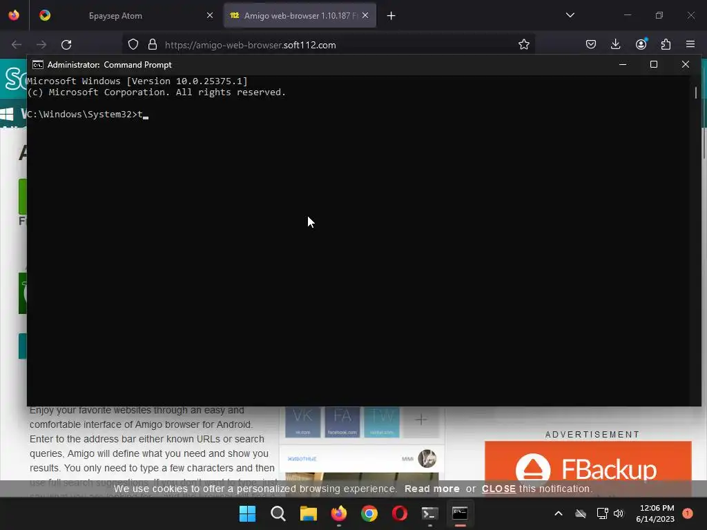This screenshot has width=707, height=530.
Task: Click the VK tile in Amigo screenshot
Action: click(302, 422)
